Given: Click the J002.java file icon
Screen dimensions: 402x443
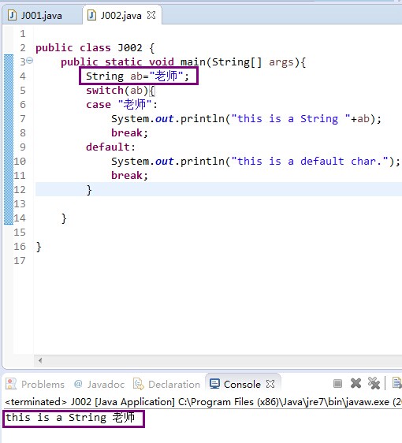Looking at the screenshot, I should (91, 15).
